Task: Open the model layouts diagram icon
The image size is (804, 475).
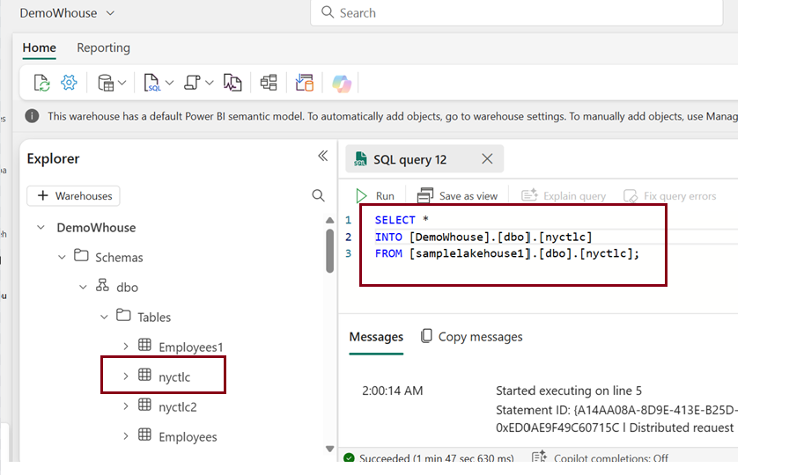Action: (x=269, y=83)
